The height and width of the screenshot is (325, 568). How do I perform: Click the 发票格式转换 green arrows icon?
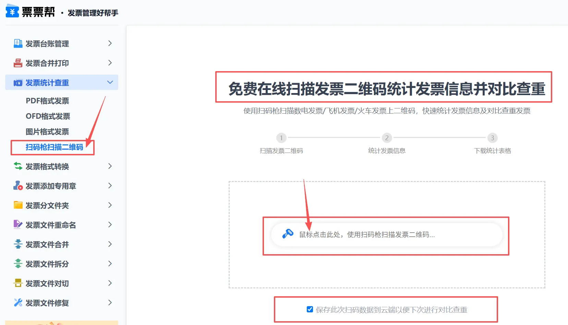pyautogui.click(x=18, y=166)
